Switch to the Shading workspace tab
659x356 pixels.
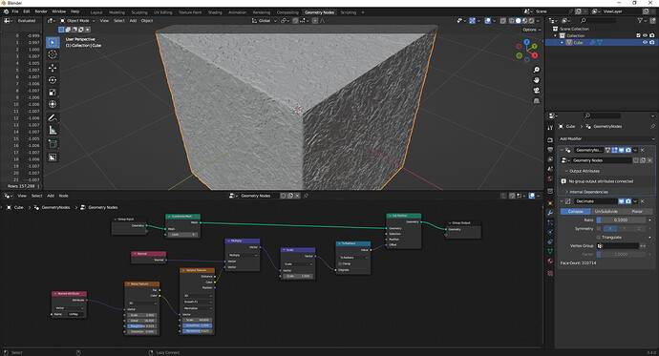215,12
